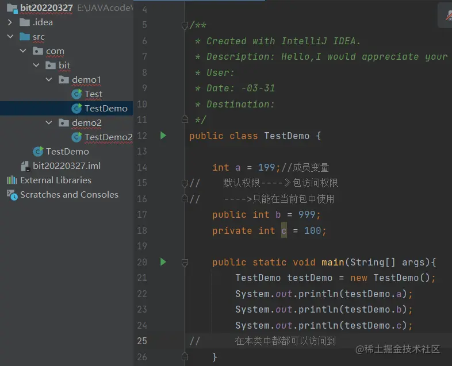This screenshot has width=452, height=366.
Task: Click the Scratches and Consoles clock icon
Action: click(x=12, y=195)
